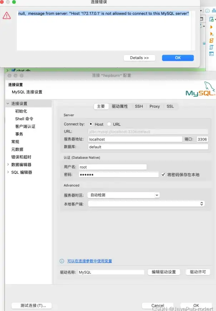Collapse the 连接设置 tree node

8,103
